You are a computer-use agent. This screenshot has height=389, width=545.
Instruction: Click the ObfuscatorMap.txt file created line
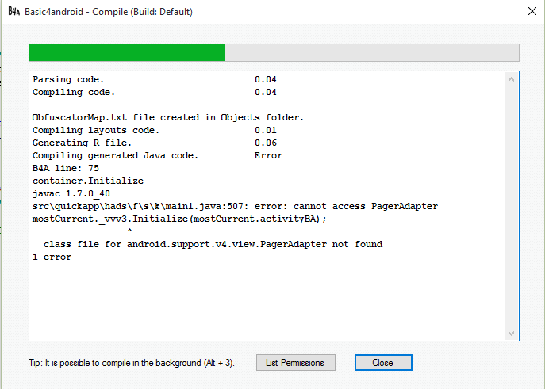point(168,118)
